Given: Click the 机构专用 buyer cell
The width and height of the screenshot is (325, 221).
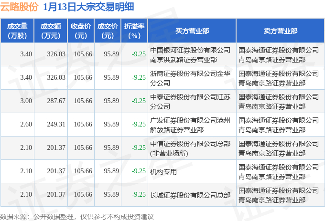Looking at the screenshot, I should coord(163,171).
